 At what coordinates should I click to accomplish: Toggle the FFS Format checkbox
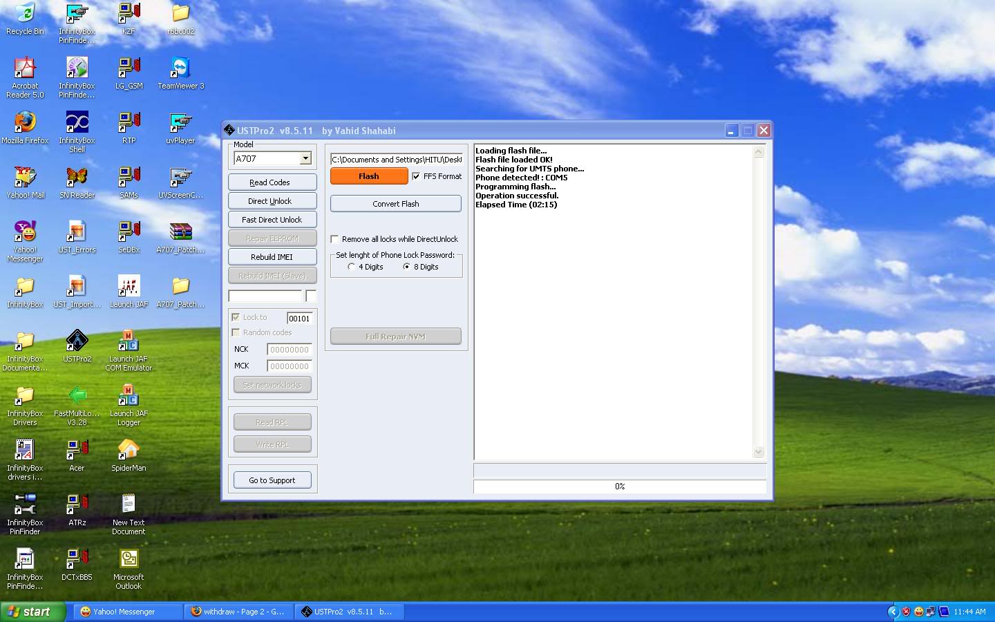tap(416, 176)
